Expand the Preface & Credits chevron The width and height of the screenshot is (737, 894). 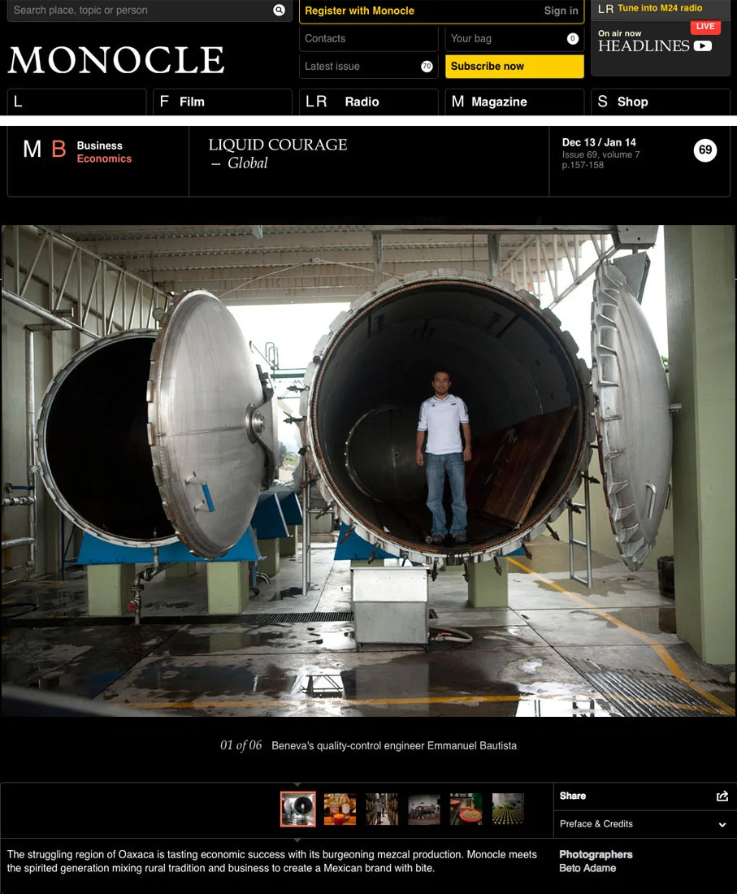coord(722,824)
